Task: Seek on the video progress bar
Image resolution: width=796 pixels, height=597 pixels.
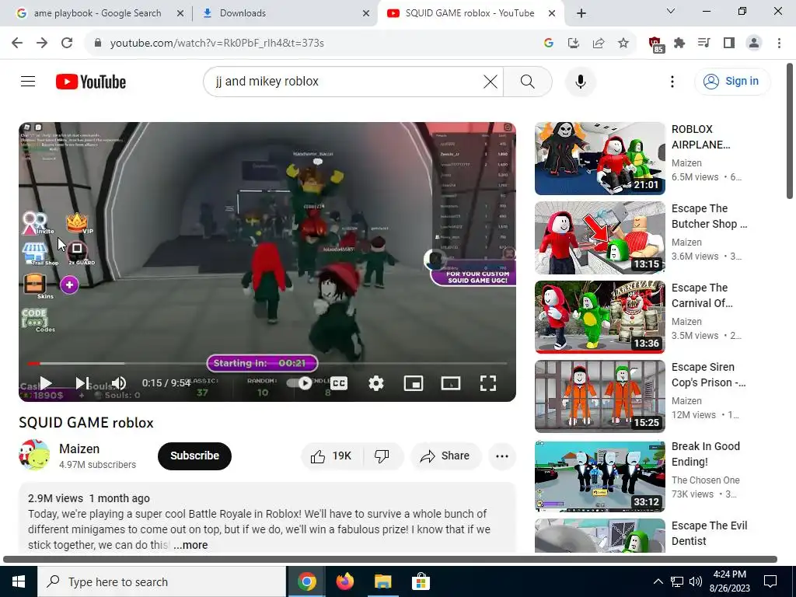Action: tap(267, 363)
